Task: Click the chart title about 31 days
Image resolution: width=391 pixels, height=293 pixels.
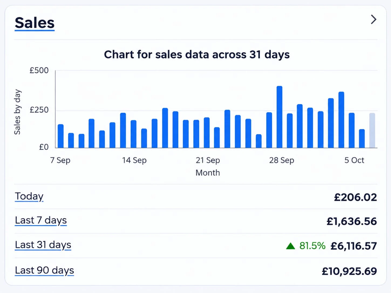Action: (197, 55)
